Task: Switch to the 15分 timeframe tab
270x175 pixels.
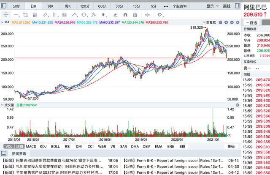Action: tap(136, 6)
